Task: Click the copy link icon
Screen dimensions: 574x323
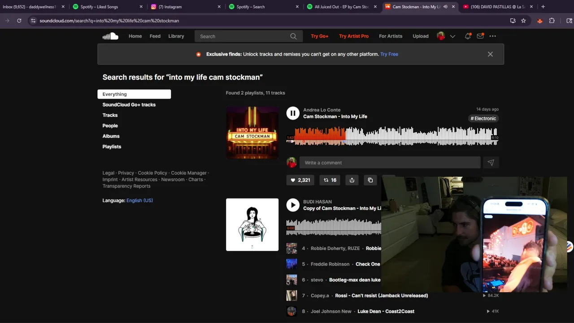Action: [x=370, y=180]
